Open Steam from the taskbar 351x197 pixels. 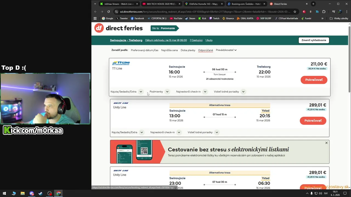click(40, 193)
